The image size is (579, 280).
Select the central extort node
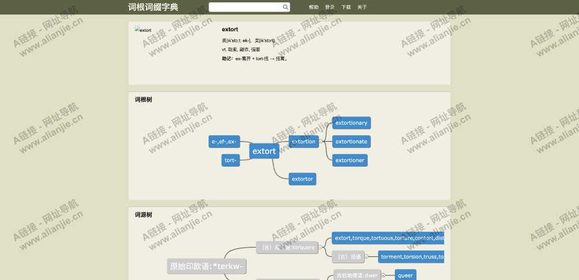(264, 151)
